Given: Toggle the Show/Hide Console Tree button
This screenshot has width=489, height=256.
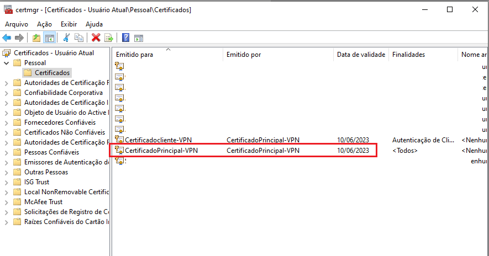Looking at the screenshot, I should point(50,38).
